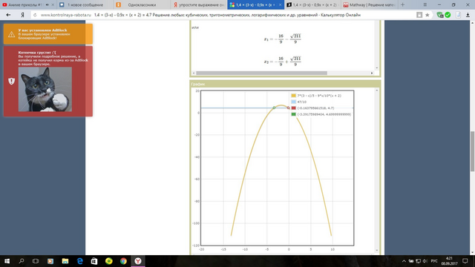Toggle the red intersection point legend entry
The height and width of the screenshot is (267, 475).
click(x=312, y=108)
